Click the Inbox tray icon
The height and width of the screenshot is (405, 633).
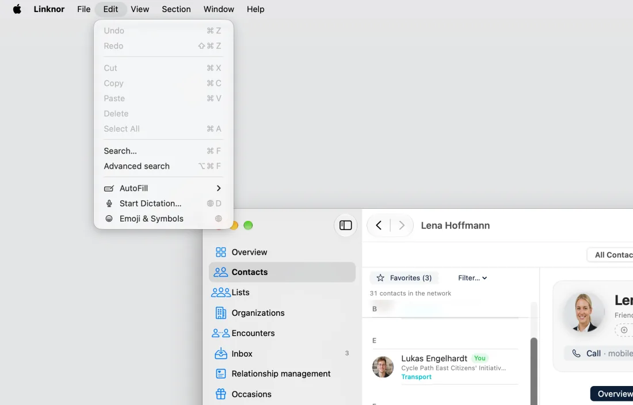tap(221, 353)
